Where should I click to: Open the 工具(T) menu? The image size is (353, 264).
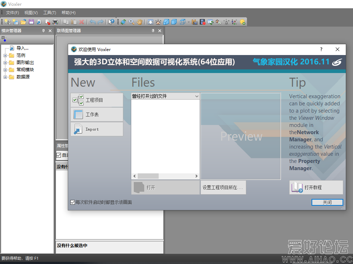pos(50,13)
